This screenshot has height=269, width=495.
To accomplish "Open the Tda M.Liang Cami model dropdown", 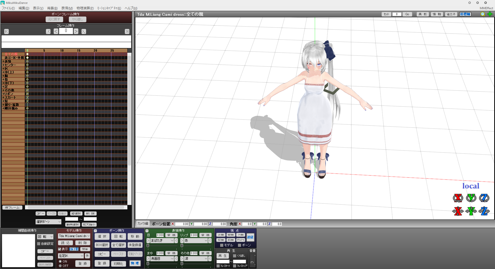I will (74, 236).
